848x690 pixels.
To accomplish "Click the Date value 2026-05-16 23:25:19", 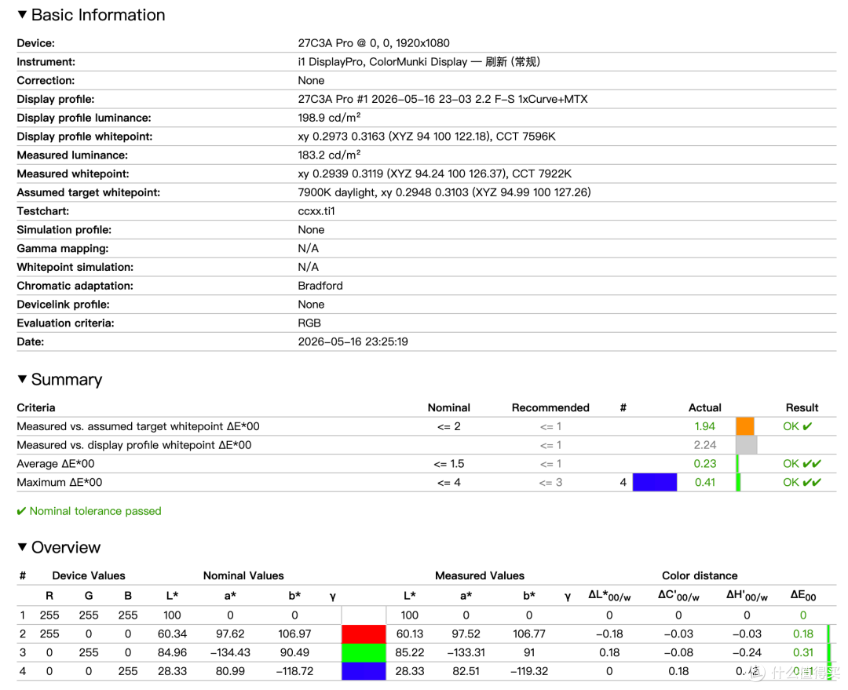I will [x=353, y=341].
